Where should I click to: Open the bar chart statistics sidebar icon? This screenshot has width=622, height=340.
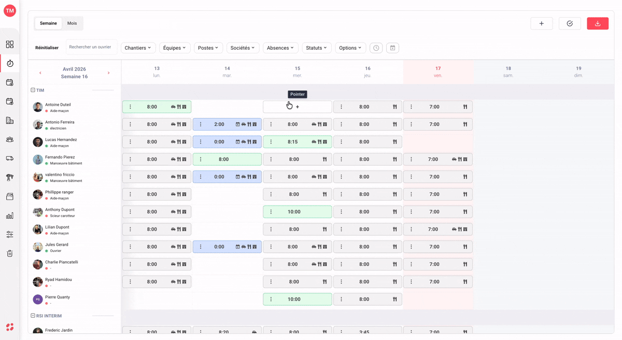(x=10, y=216)
